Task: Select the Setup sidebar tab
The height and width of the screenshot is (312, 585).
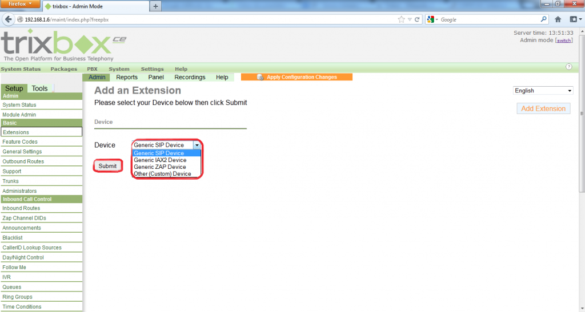Action: pyautogui.click(x=14, y=88)
